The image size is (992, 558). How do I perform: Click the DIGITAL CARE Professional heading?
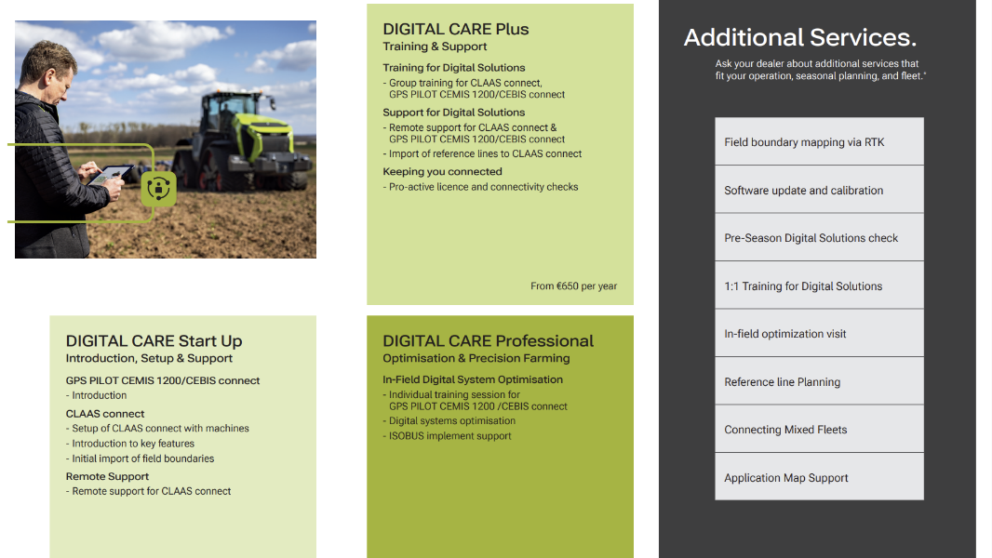(488, 341)
